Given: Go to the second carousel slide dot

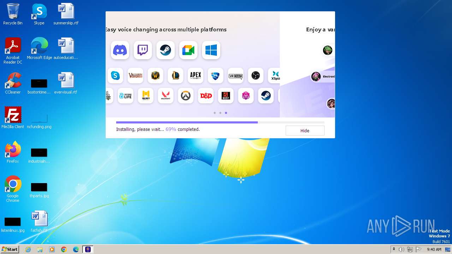Looking at the screenshot, I should [220, 113].
